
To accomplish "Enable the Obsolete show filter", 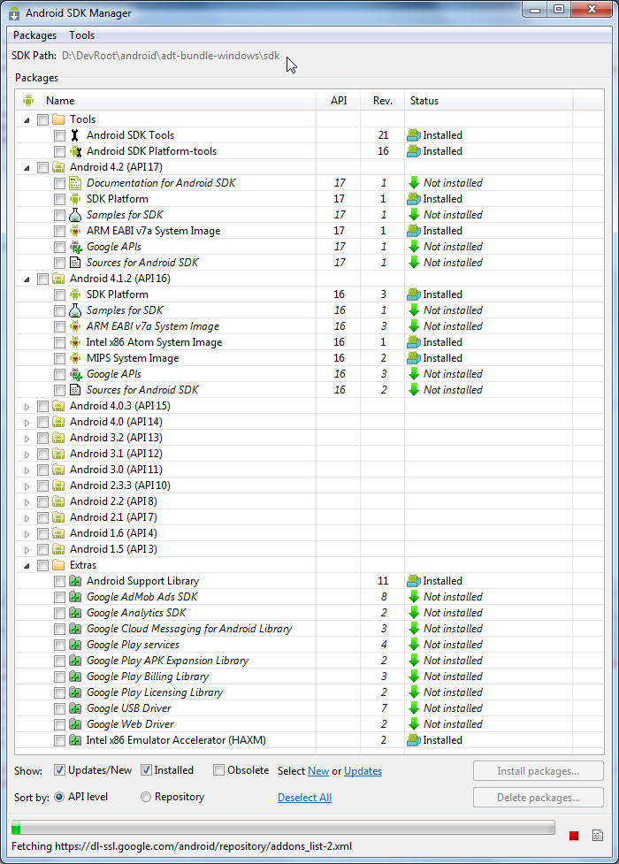I will (218, 770).
